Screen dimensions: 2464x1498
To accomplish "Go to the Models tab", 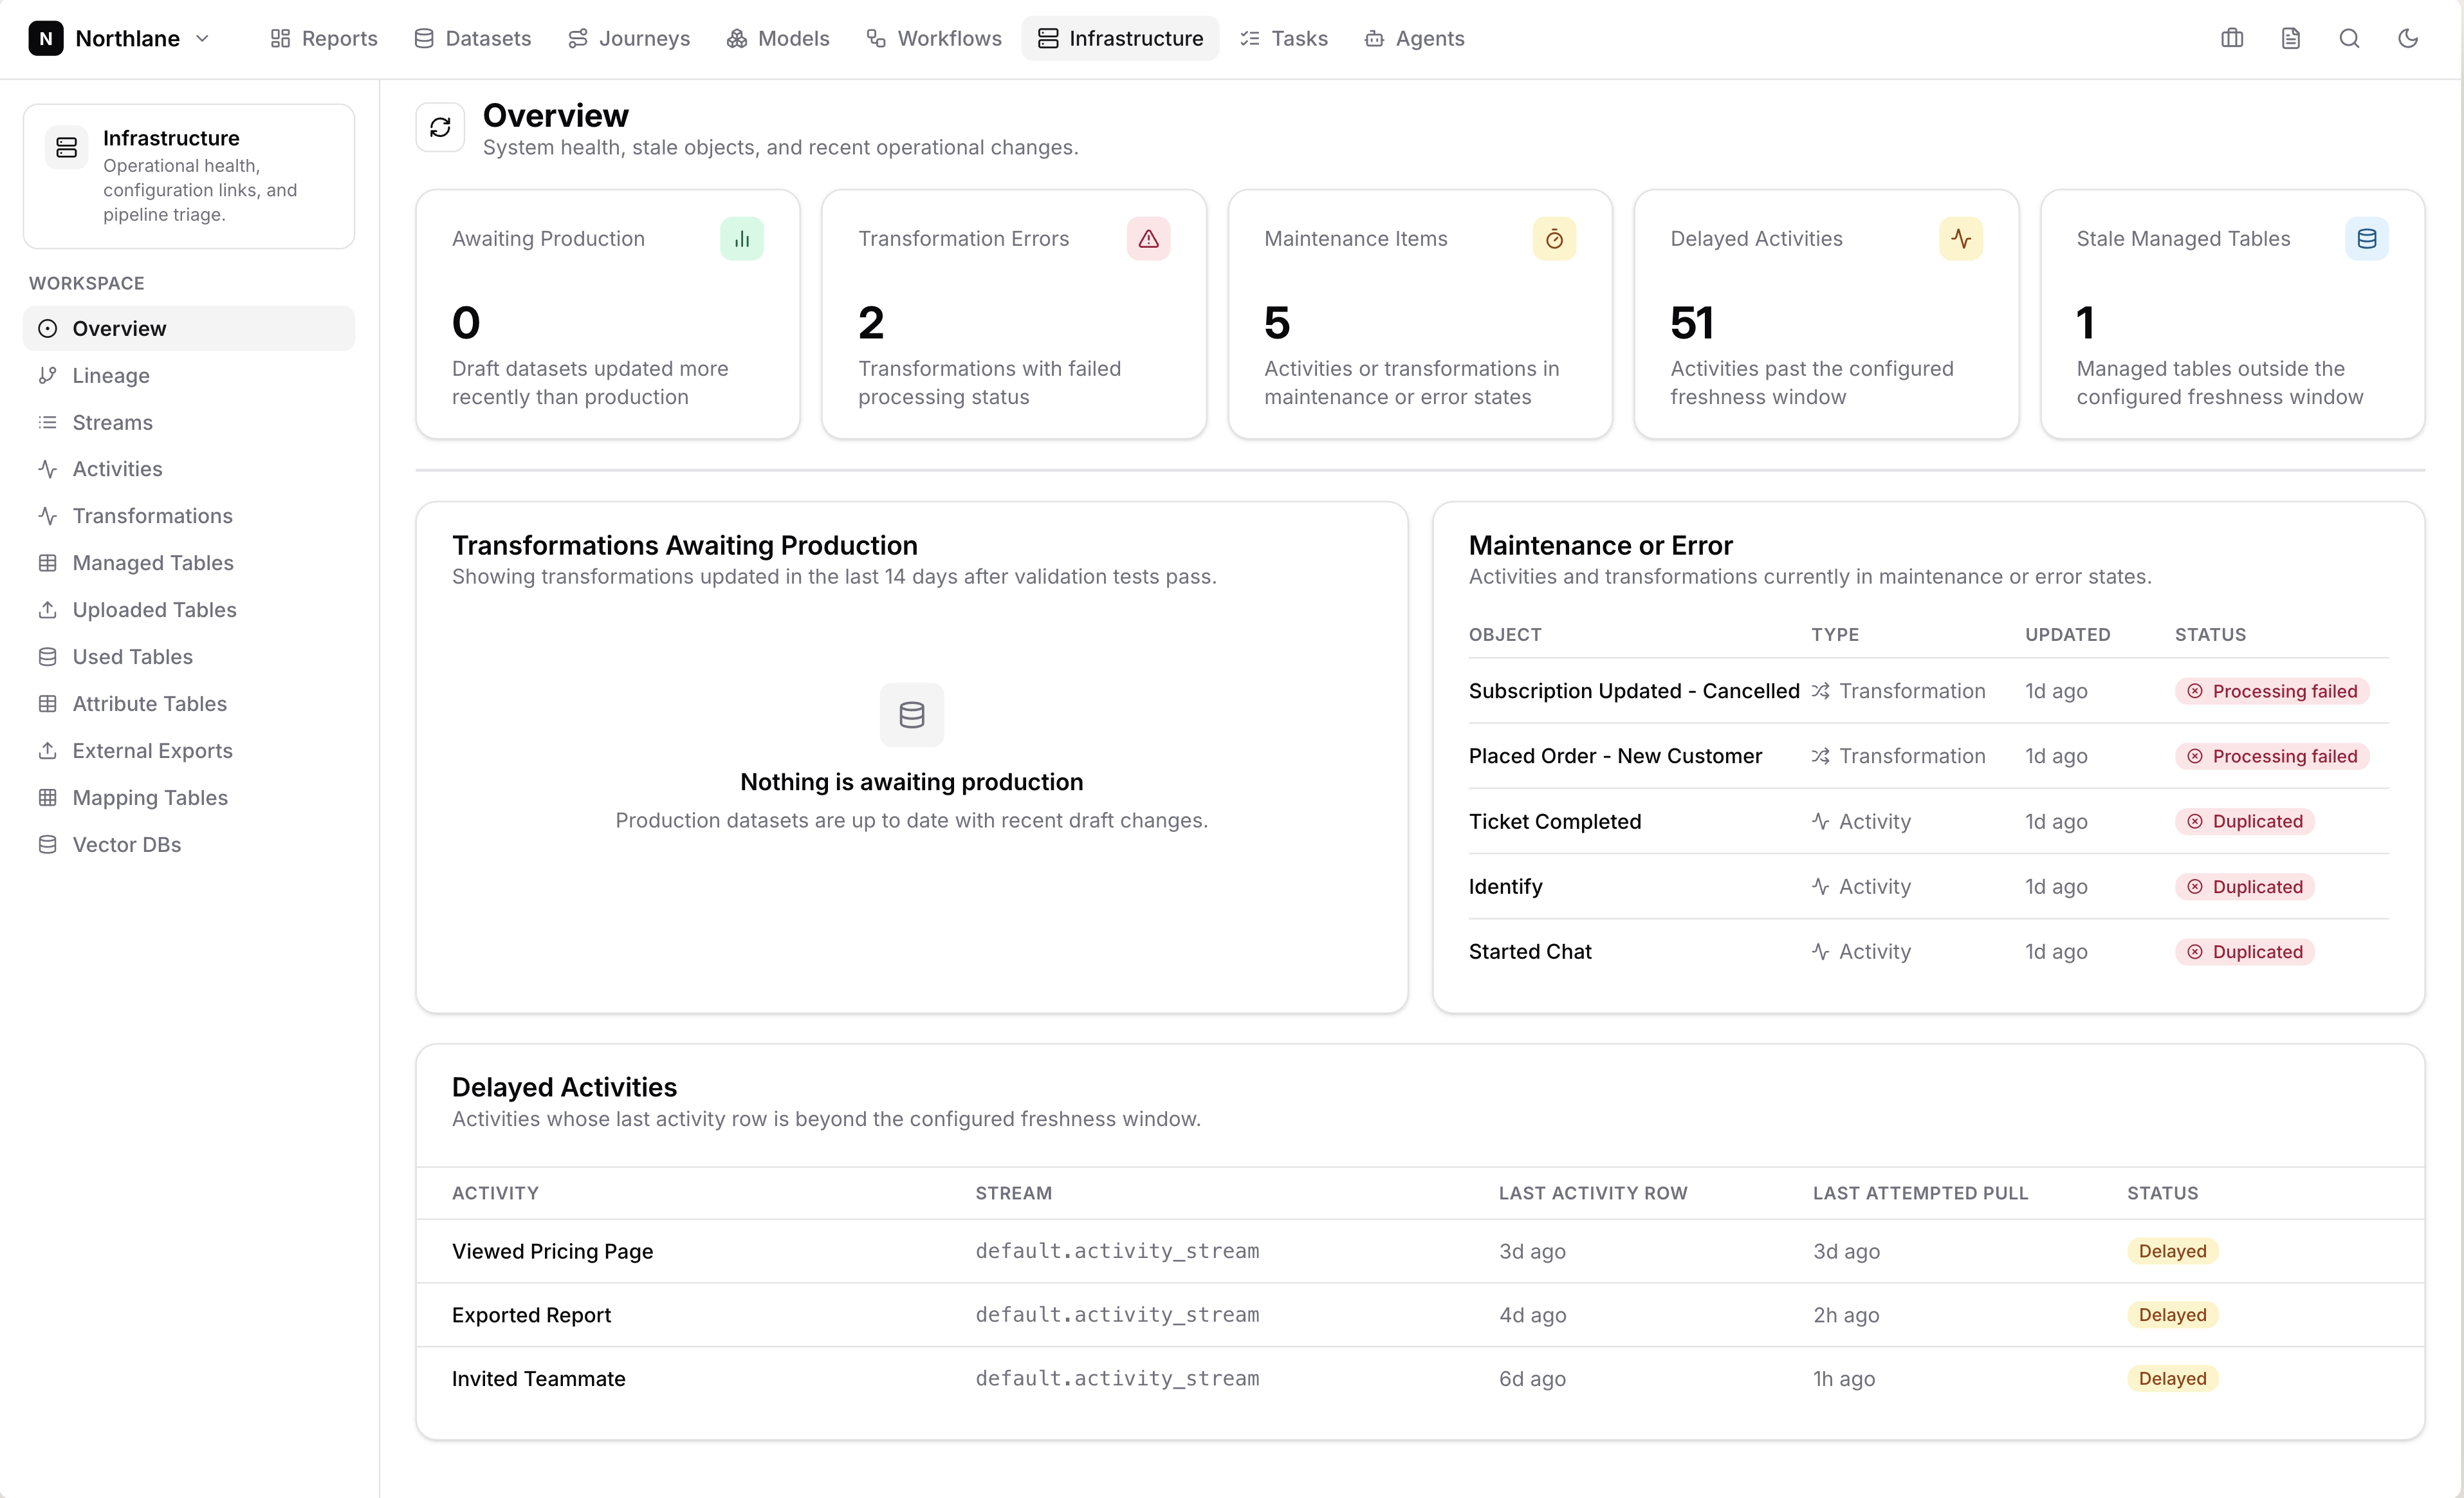I will click(x=778, y=38).
